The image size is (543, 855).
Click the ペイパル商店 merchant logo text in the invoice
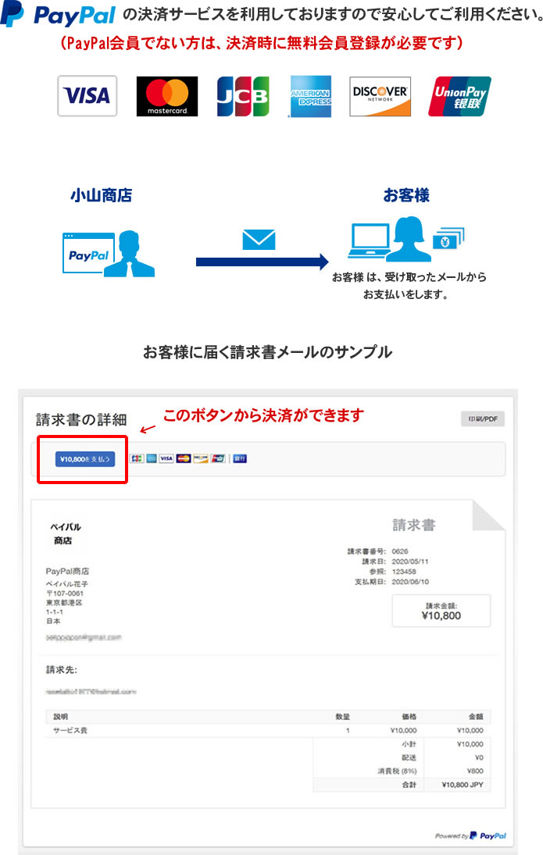(x=65, y=533)
